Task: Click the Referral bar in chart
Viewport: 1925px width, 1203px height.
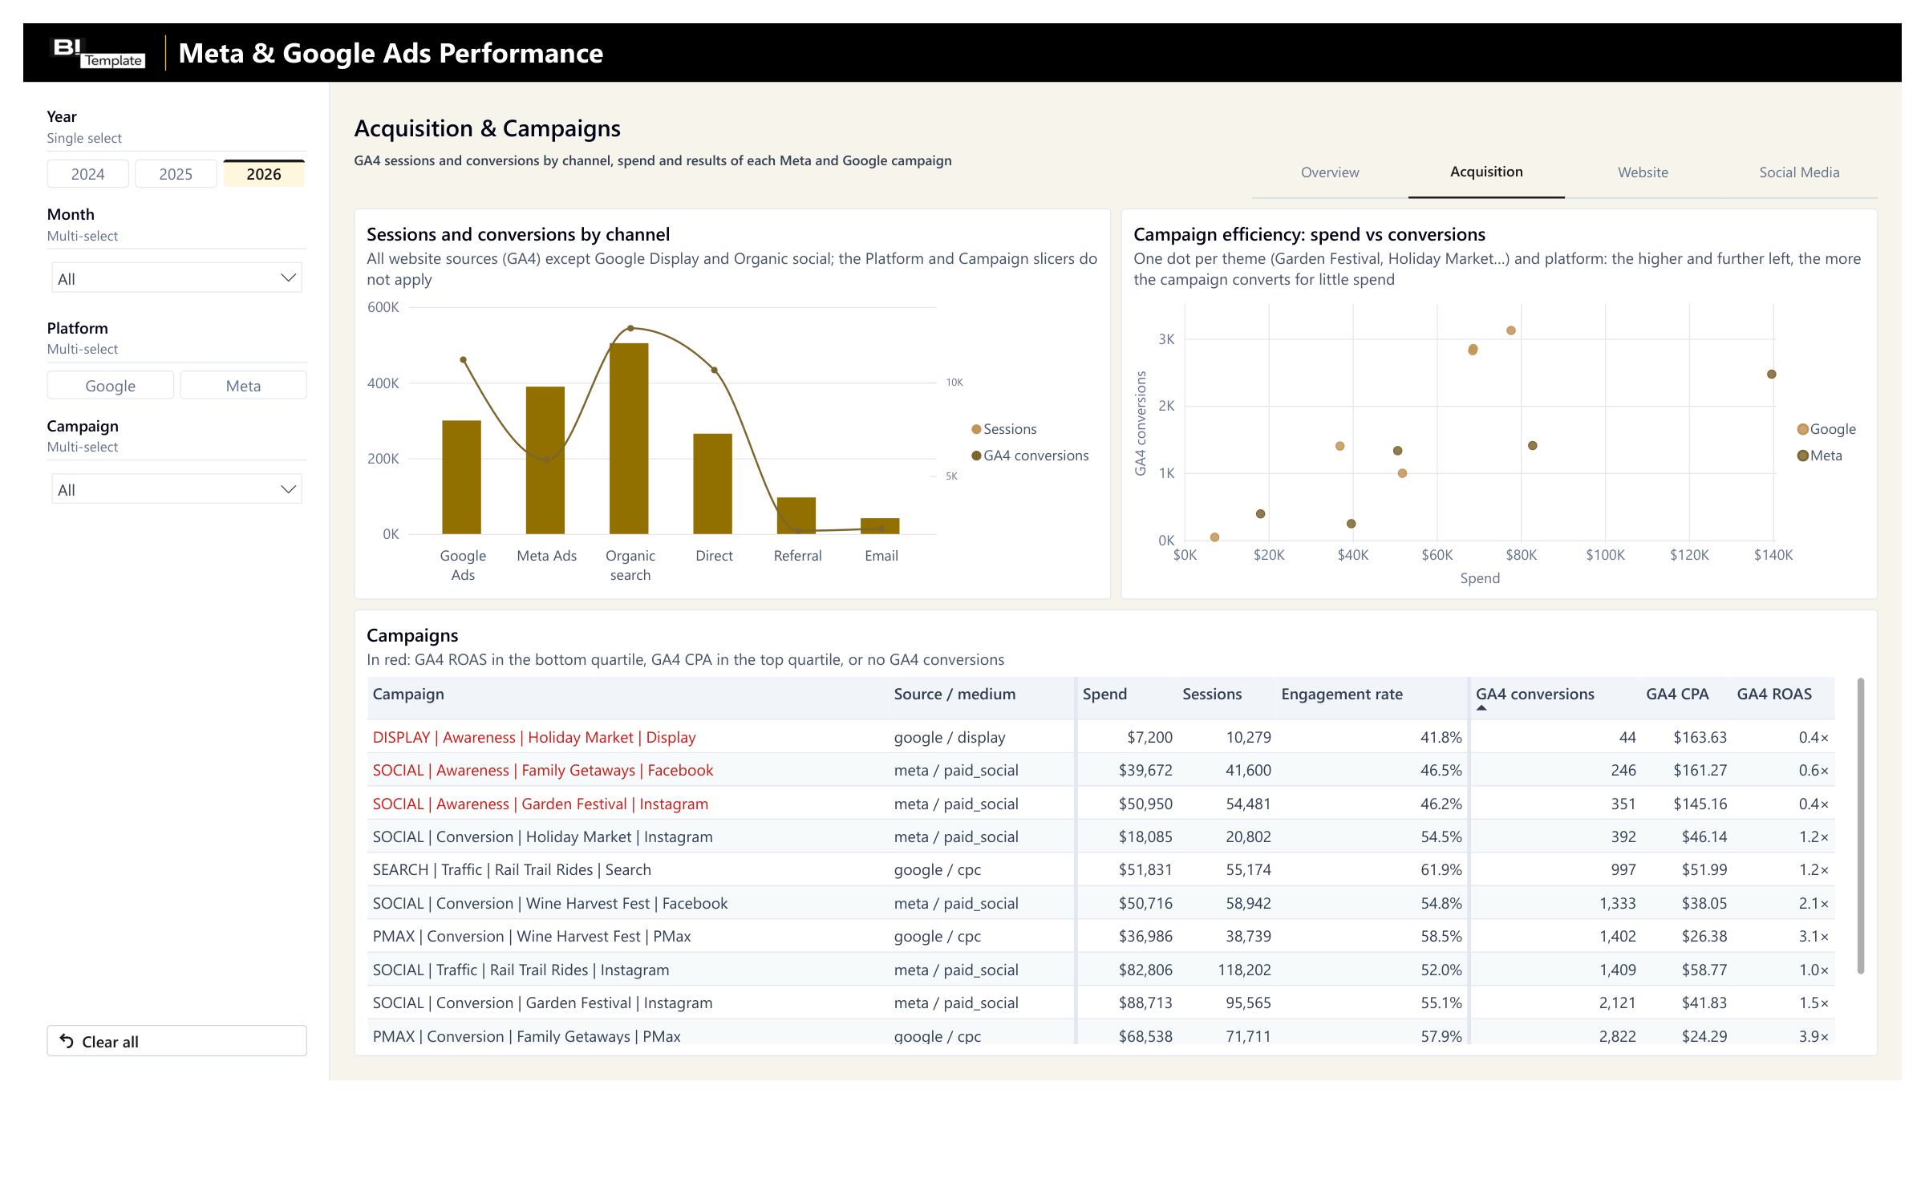Action: click(796, 516)
